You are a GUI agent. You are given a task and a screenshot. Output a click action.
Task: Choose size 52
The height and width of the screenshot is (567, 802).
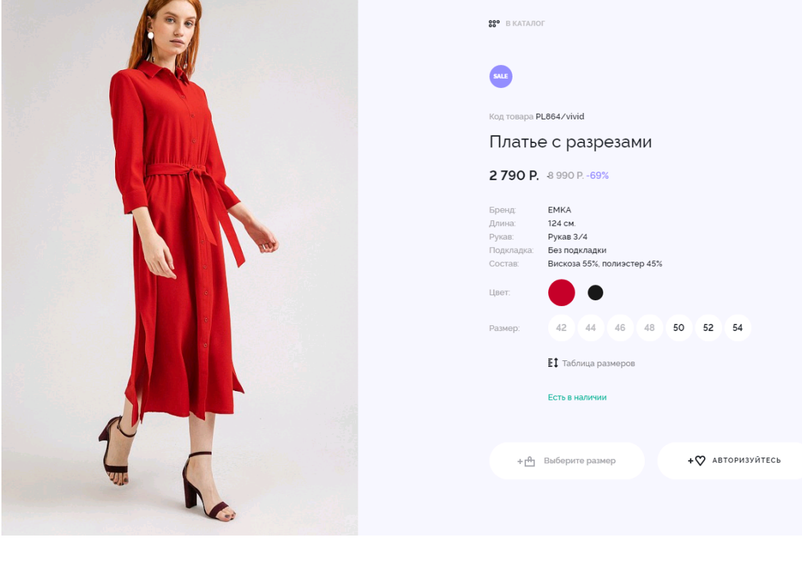(x=708, y=327)
